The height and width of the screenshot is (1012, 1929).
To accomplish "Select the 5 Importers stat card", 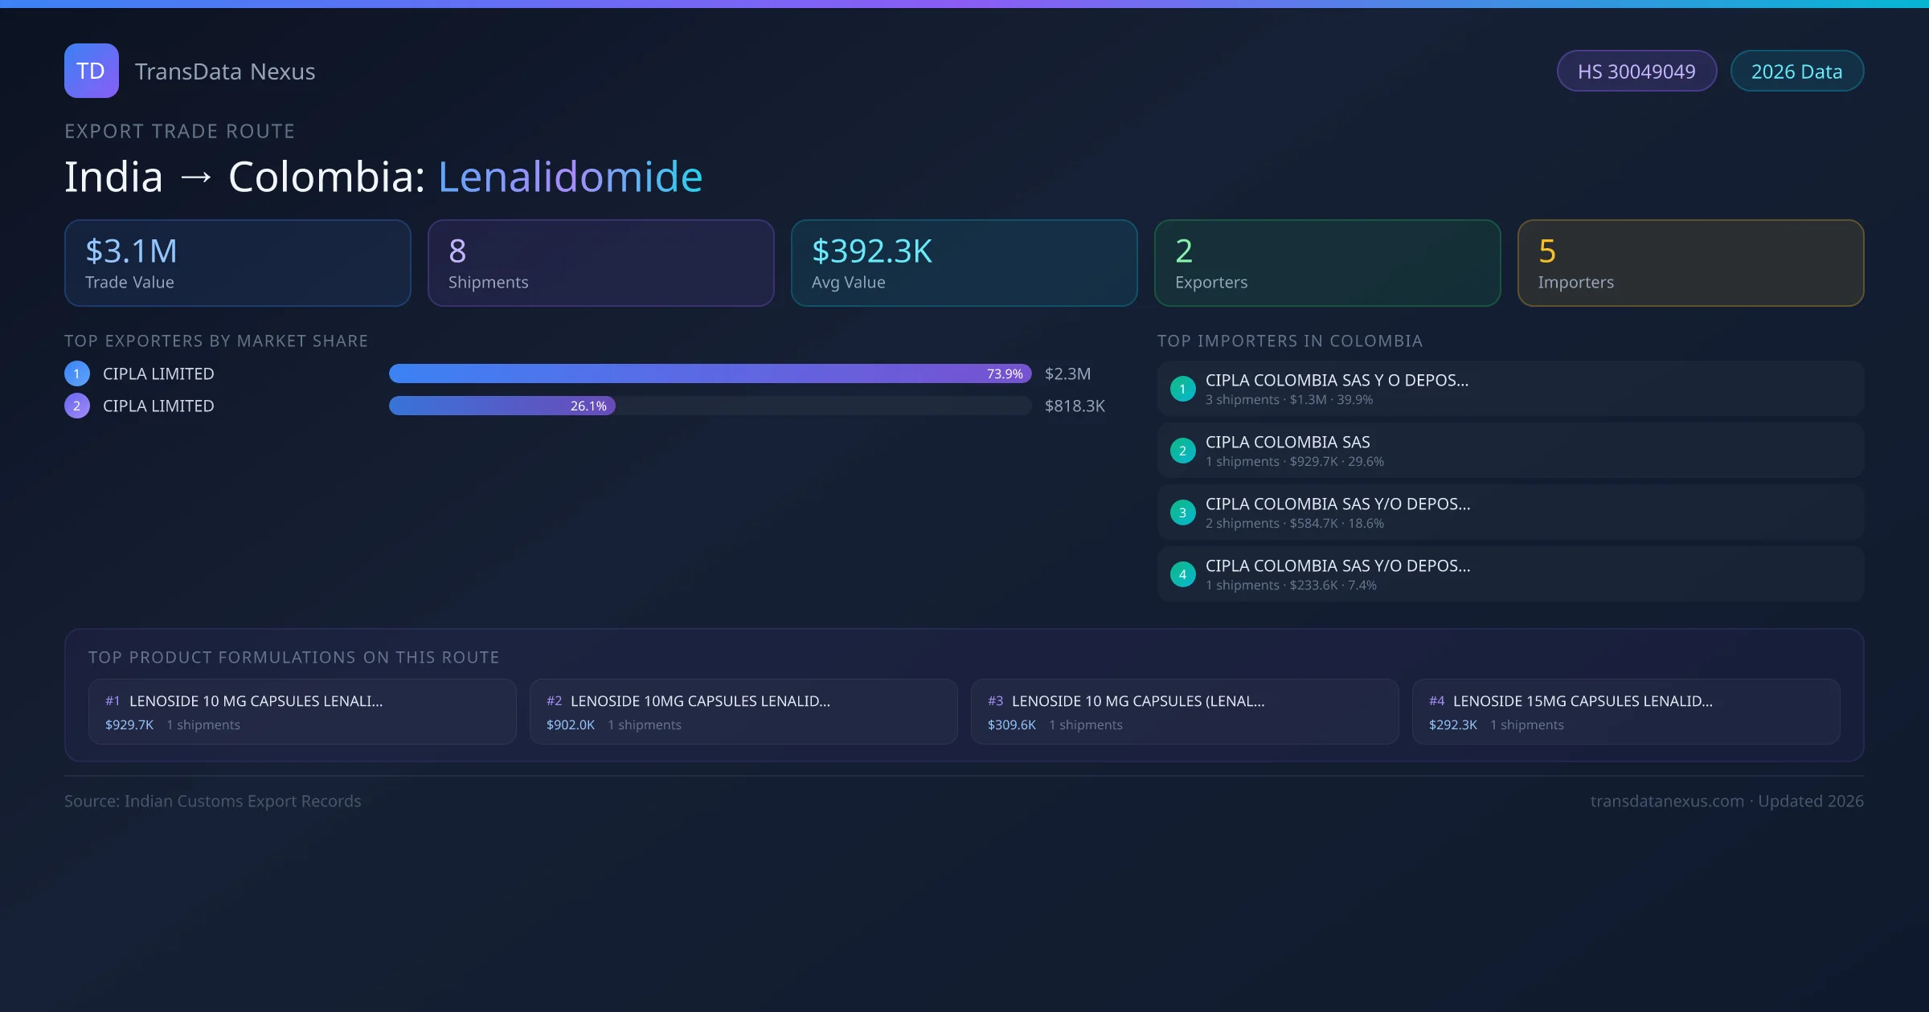I will point(1690,263).
